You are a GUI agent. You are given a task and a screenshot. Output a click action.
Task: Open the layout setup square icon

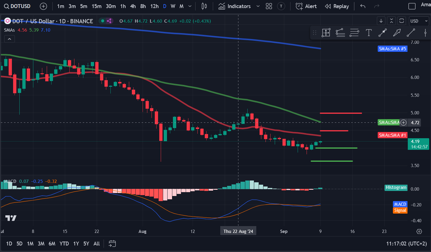pyautogui.click(x=412, y=6)
